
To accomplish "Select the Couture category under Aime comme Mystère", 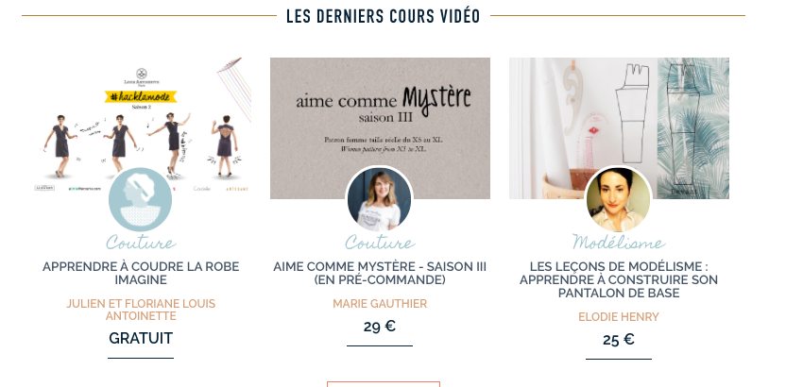I will point(380,243).
